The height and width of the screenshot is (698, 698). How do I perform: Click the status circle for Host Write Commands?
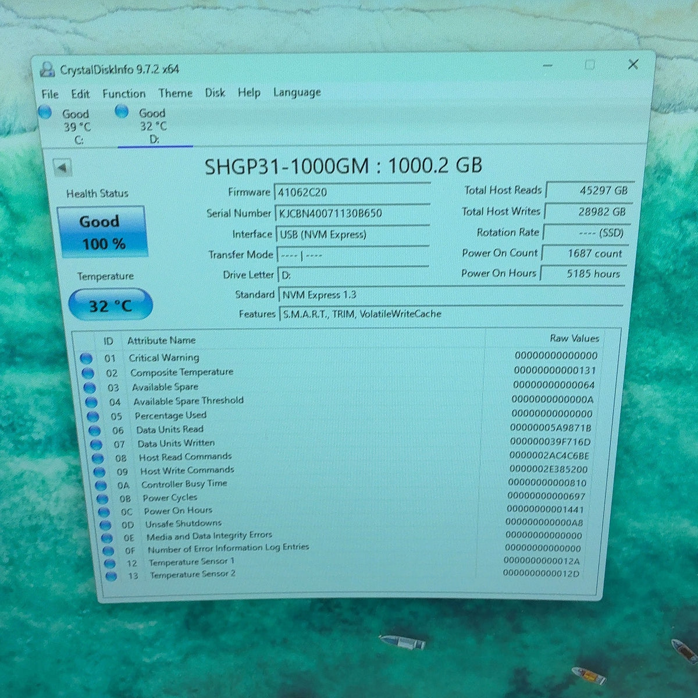99,472
